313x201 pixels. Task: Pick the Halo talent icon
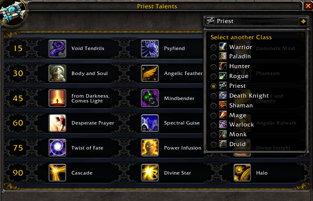click(242, 173)
